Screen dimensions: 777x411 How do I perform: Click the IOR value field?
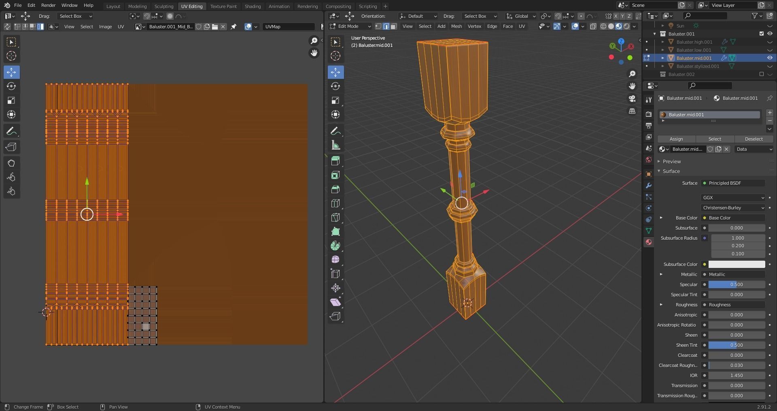click(x=737, y=375)
